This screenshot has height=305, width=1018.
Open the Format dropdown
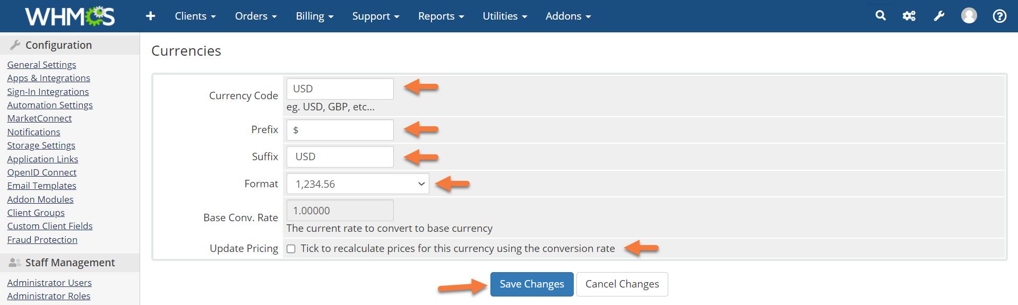[x=358, y=184]
